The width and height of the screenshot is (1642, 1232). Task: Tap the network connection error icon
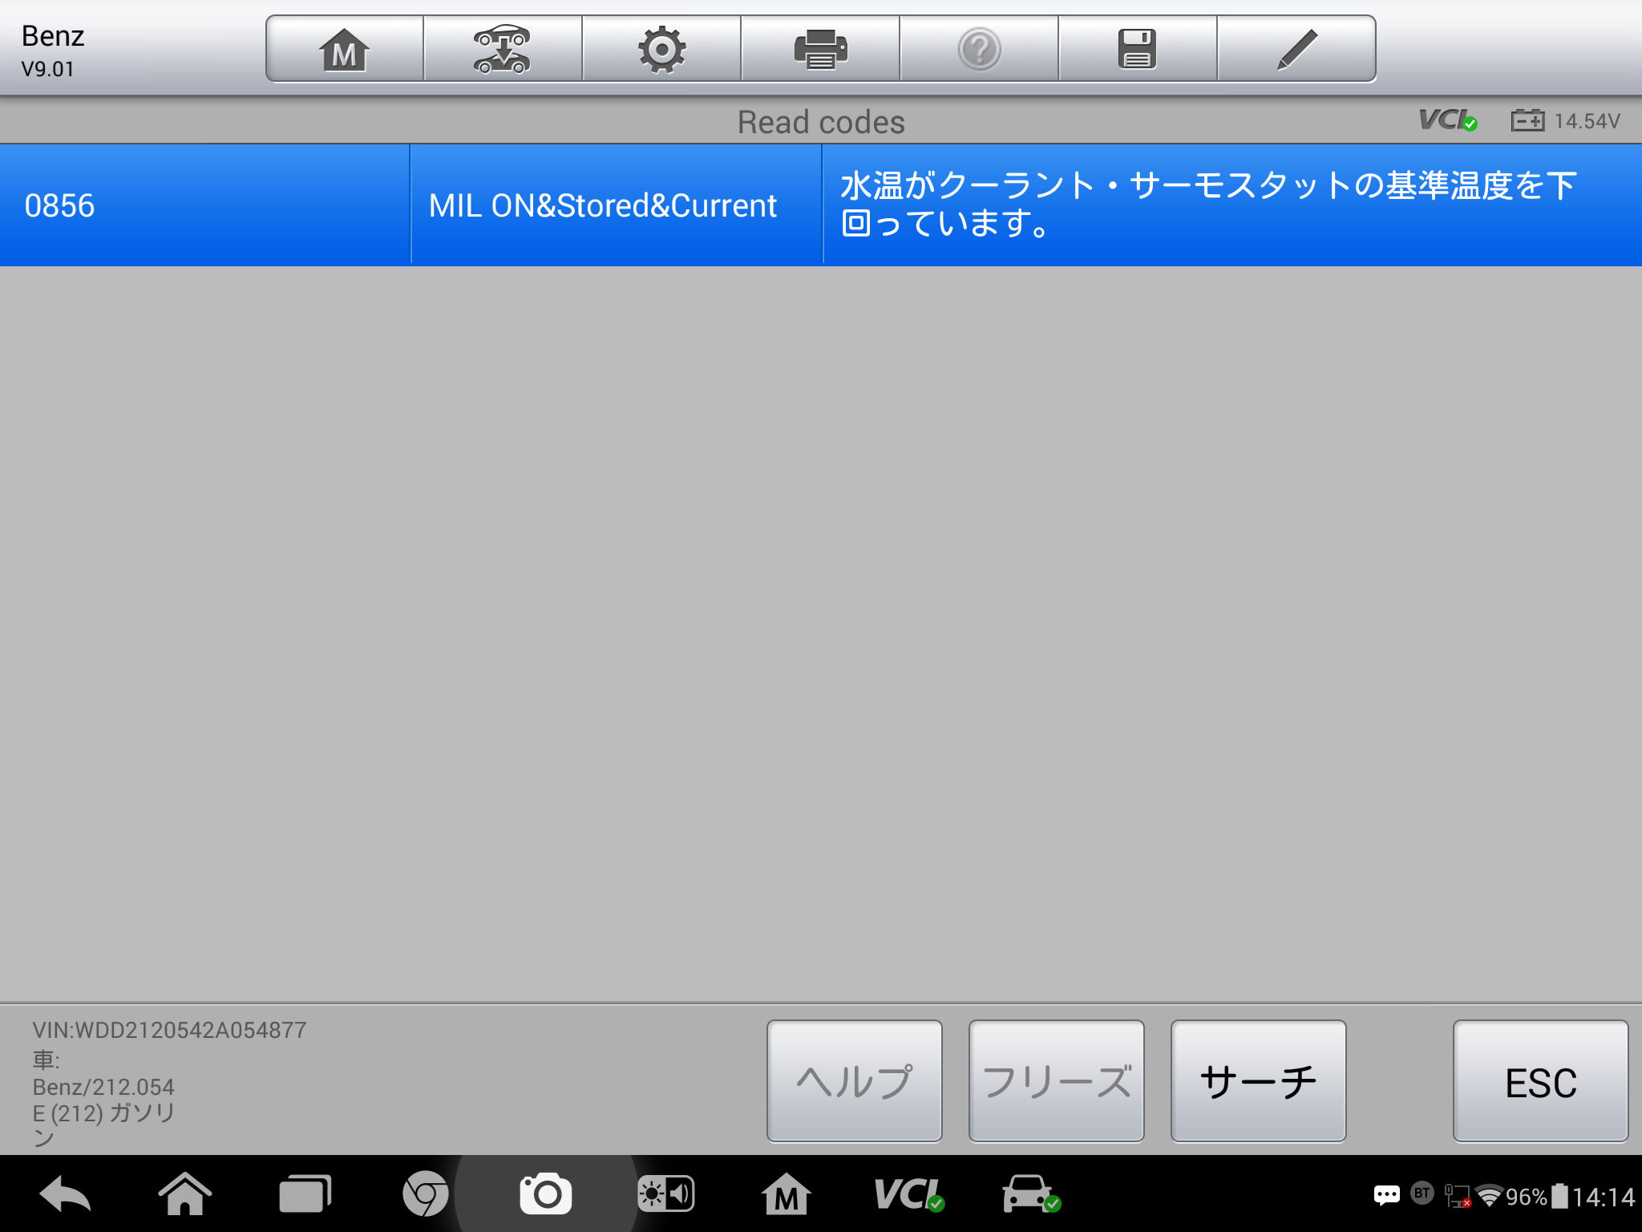click(x=1458, y=1196)
